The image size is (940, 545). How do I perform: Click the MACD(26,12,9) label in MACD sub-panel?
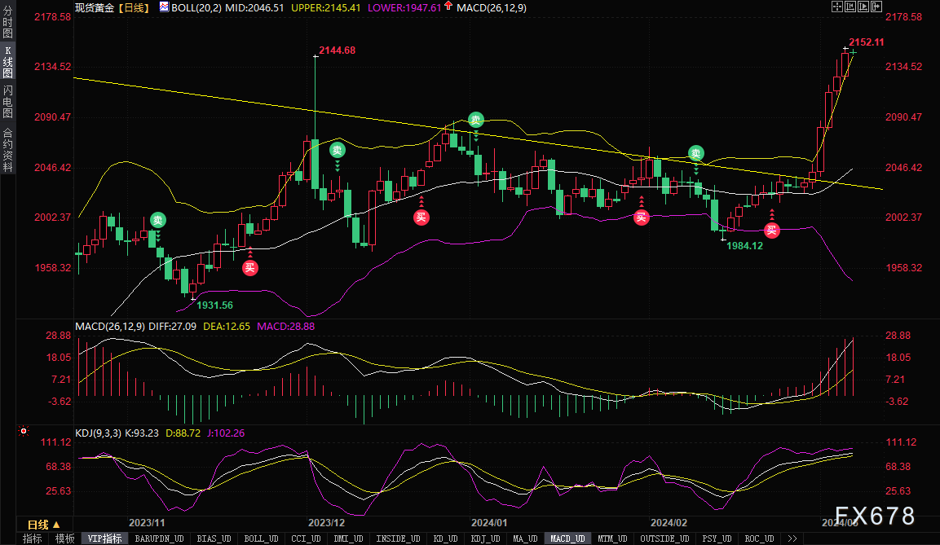click(x=110, y=327)
